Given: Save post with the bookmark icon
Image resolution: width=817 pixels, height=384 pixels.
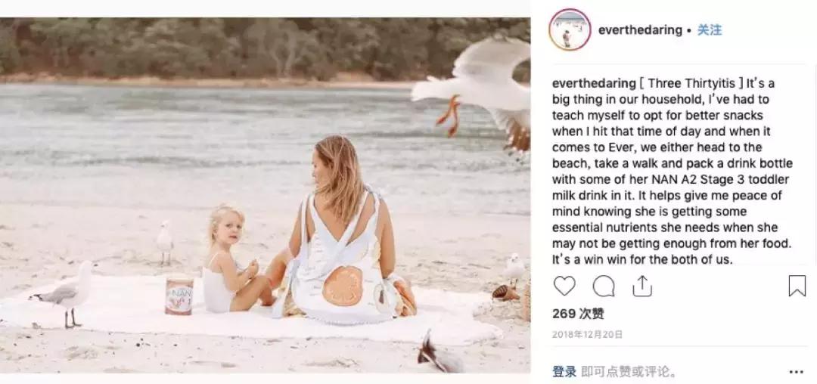Looking at the screenshot, I should tap(797, 286).
